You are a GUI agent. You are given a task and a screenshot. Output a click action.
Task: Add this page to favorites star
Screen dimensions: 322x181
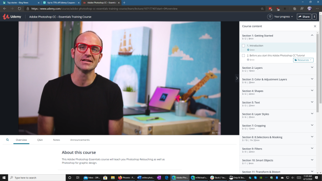coord(262,9)
